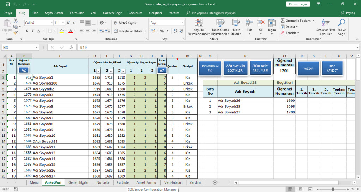
Task: Click the Format Painter brush icon
Action: pyautogui.click(x=16, y=33)
